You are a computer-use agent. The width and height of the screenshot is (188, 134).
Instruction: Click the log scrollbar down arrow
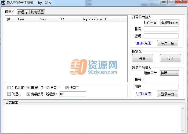pyautogui.click(x=183, y=131)
